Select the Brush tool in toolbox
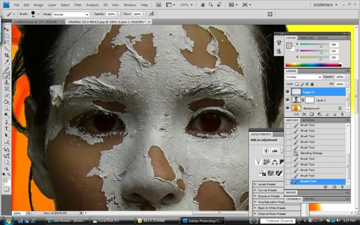Screen dimensions: 360x225 pyautogui.click(x=6, y=76)
